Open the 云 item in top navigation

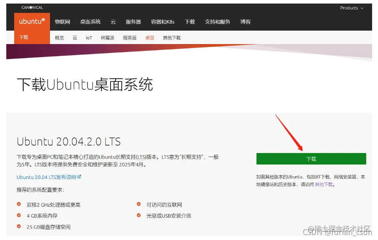[x=113, y=22]
